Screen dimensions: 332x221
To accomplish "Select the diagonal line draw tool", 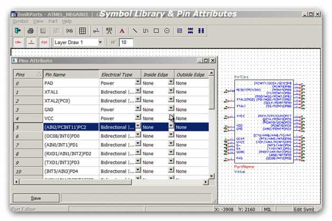I will pyautogui.click(x=135, y=31).
